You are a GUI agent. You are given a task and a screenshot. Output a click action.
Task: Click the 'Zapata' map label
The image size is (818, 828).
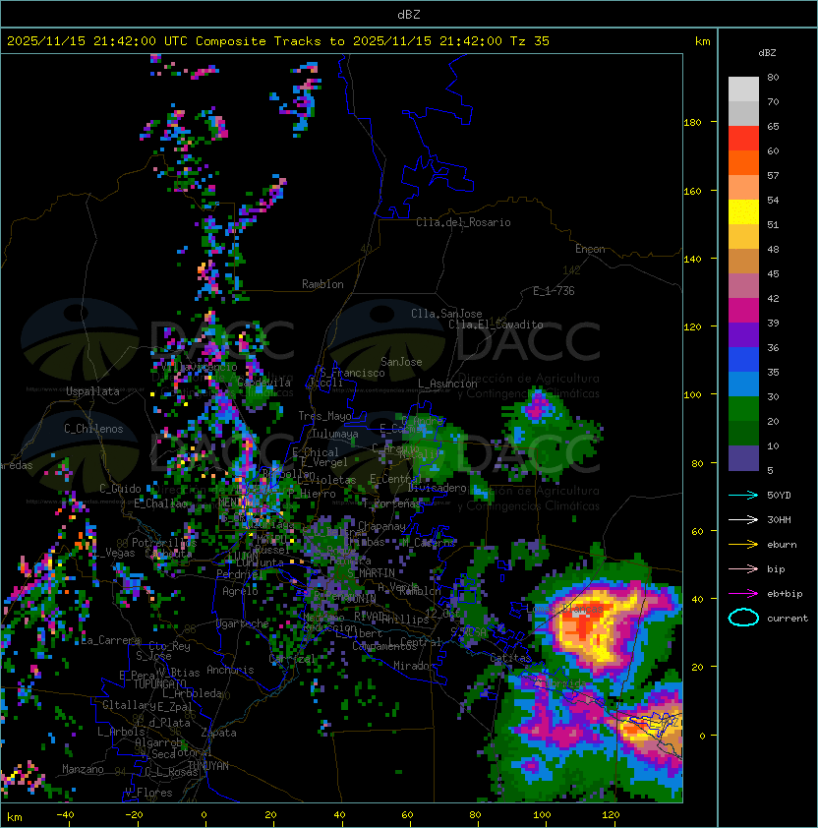click(x=218, y=733)
